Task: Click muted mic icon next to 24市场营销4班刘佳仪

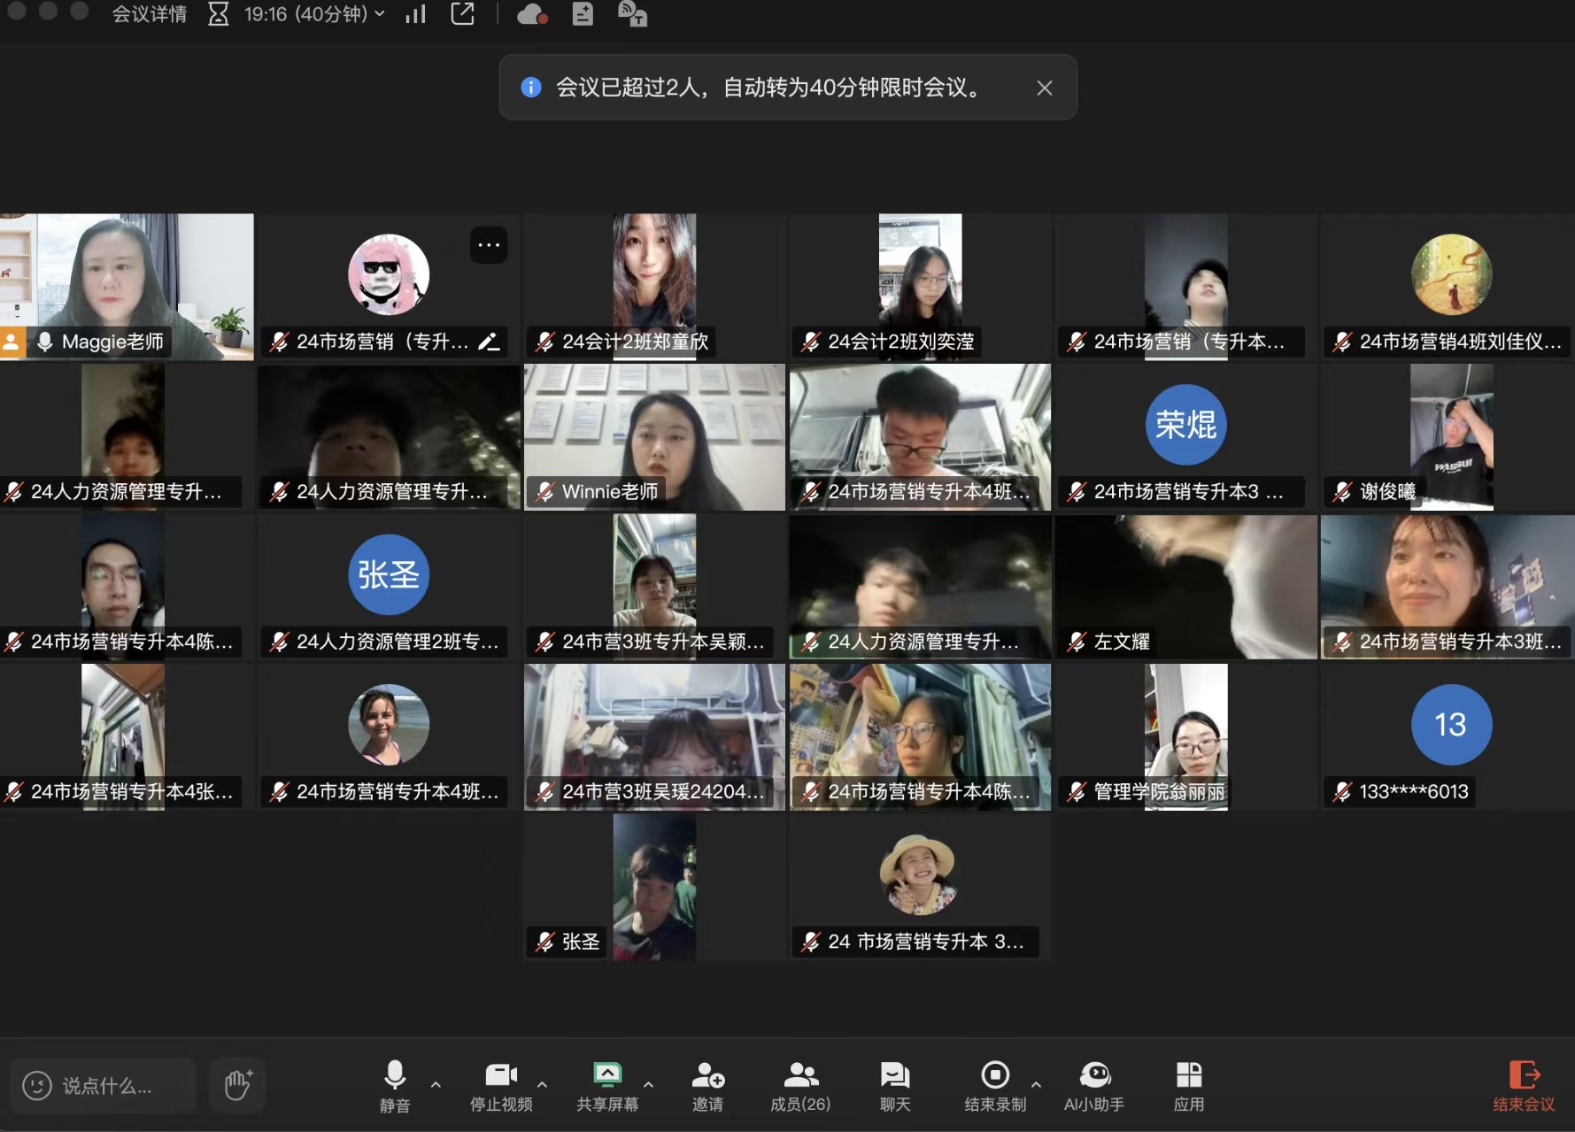Action: click(x=1343, y=342)
